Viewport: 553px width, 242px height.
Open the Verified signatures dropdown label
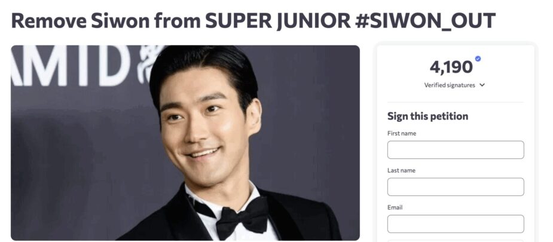point(450,85)
